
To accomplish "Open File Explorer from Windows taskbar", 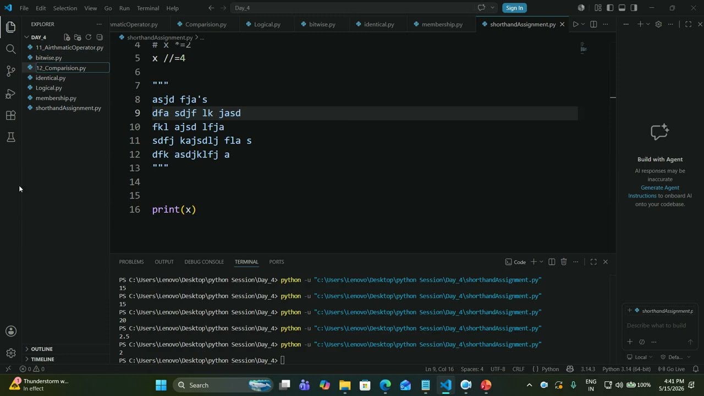I will point(345,385).
